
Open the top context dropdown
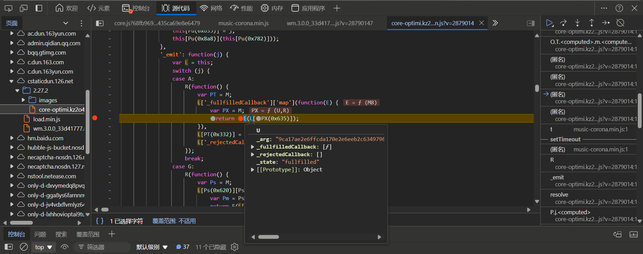[x=44, y=247]
